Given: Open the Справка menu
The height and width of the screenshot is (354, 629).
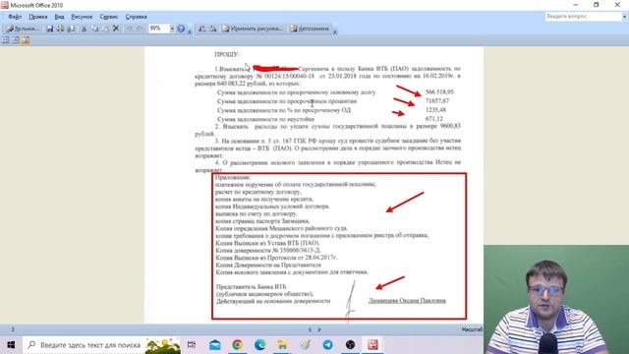Looking at the screenshot, I should pyautogui.click(x=136, y=17).
